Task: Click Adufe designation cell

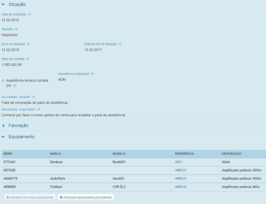Action: (226, 162)
